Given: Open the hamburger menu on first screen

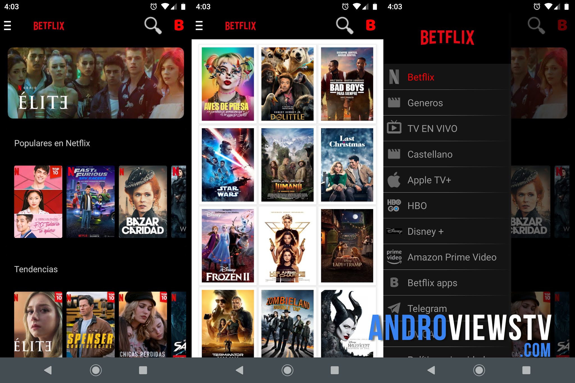Looking at the screenshot, I should tap(8, 26).
